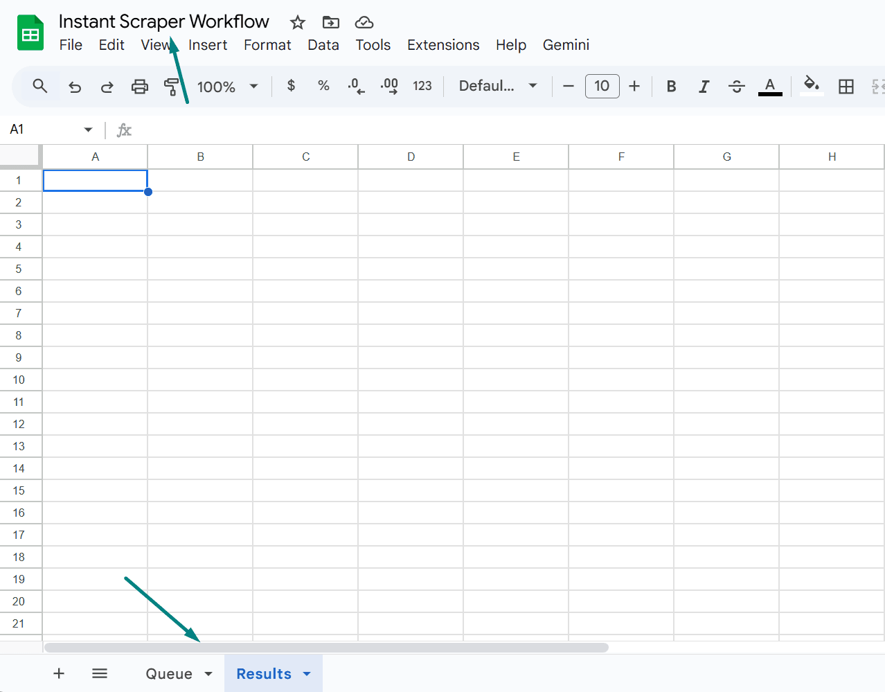
Task: Select column G header
Action: point(727,157)
